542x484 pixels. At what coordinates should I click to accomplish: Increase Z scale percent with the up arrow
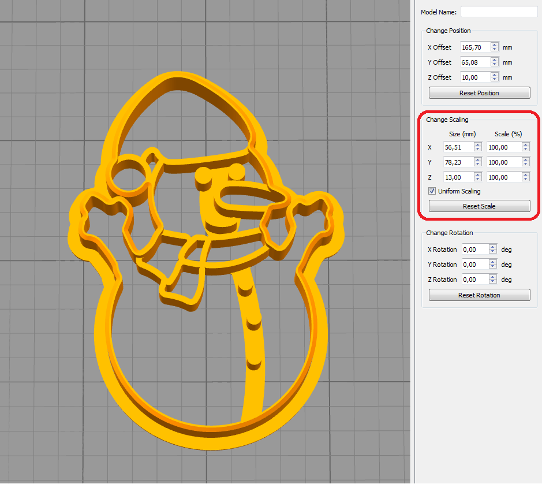pyautogui.click(x=526, y=174)
